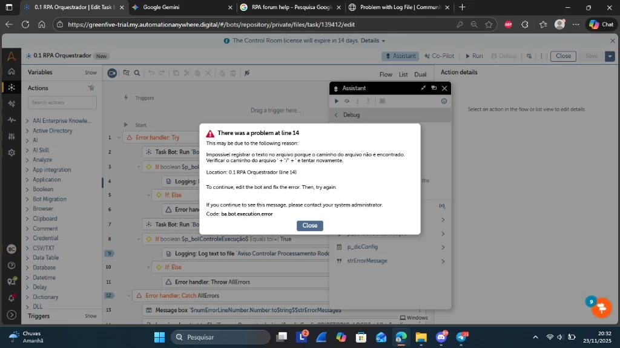This screenshot has width=620, height=348.
Task: Open the license Details dropdown
Action: pos(373,41)
